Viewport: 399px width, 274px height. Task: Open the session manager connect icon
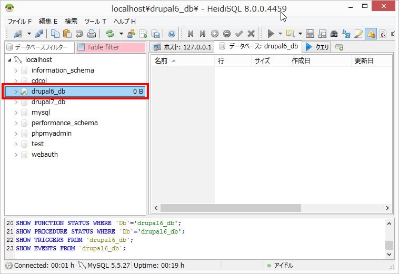click(18, 34)
